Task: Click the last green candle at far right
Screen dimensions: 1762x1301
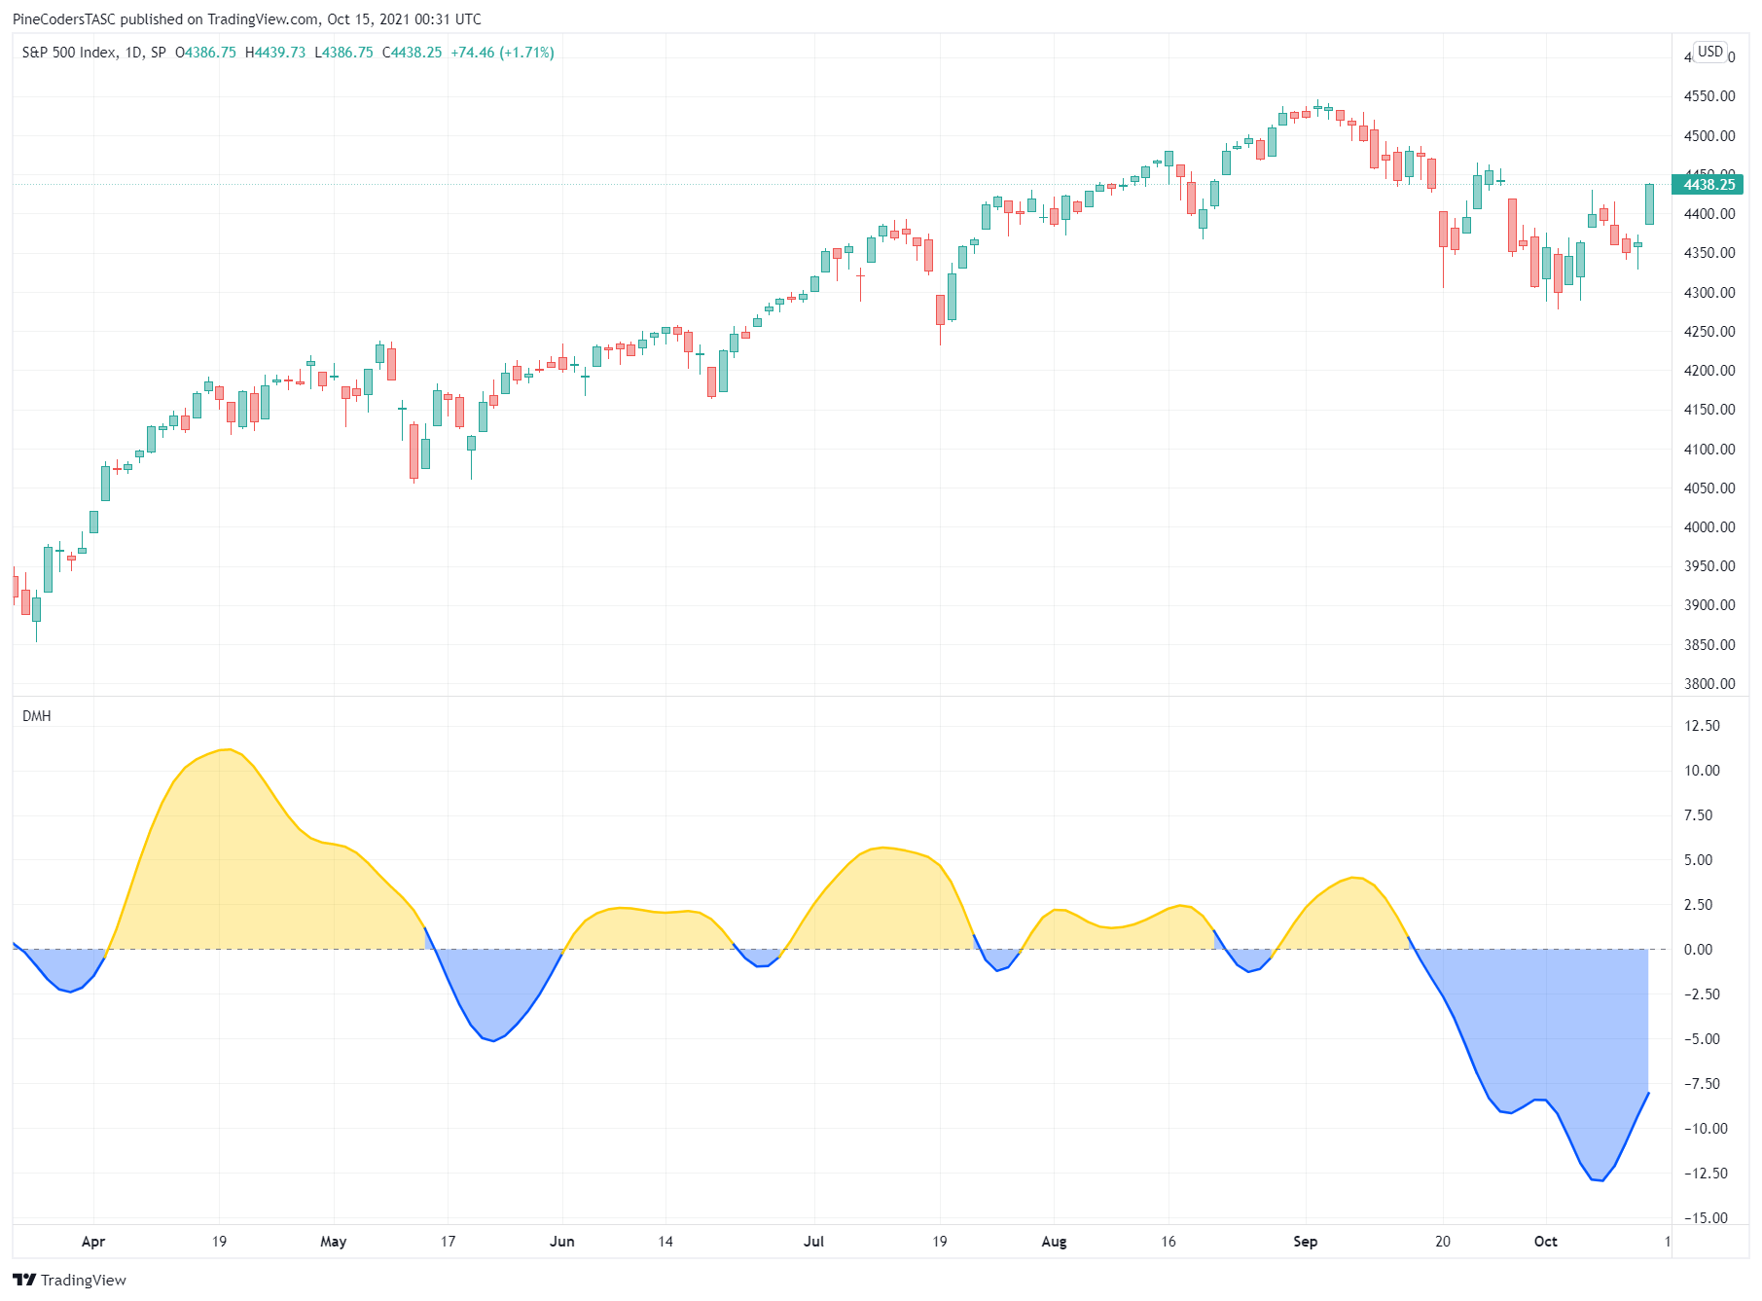Action: click(x=1649, y=204)
